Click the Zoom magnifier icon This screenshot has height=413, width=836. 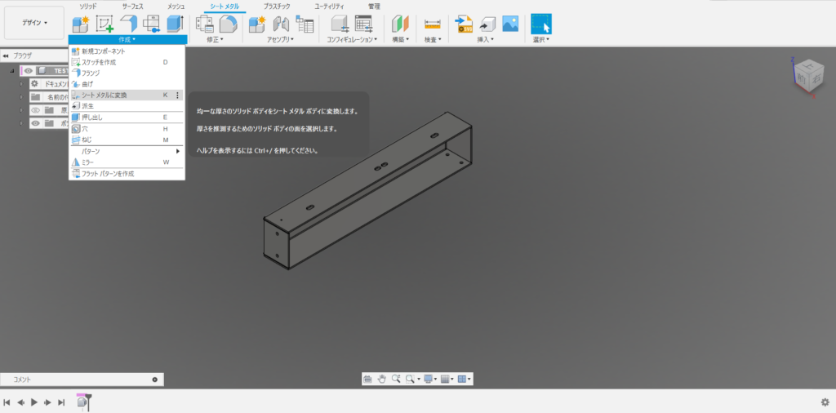click(x=396, y=379)
